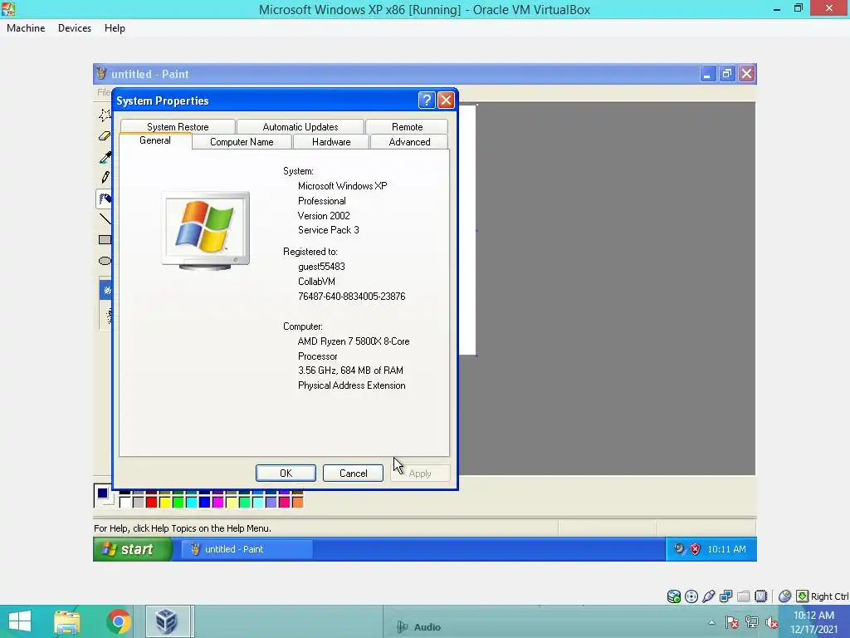This screenshot has height=638, width=850.
Task: Click the host Action Center flag icon
Action: tap(732, 622)
